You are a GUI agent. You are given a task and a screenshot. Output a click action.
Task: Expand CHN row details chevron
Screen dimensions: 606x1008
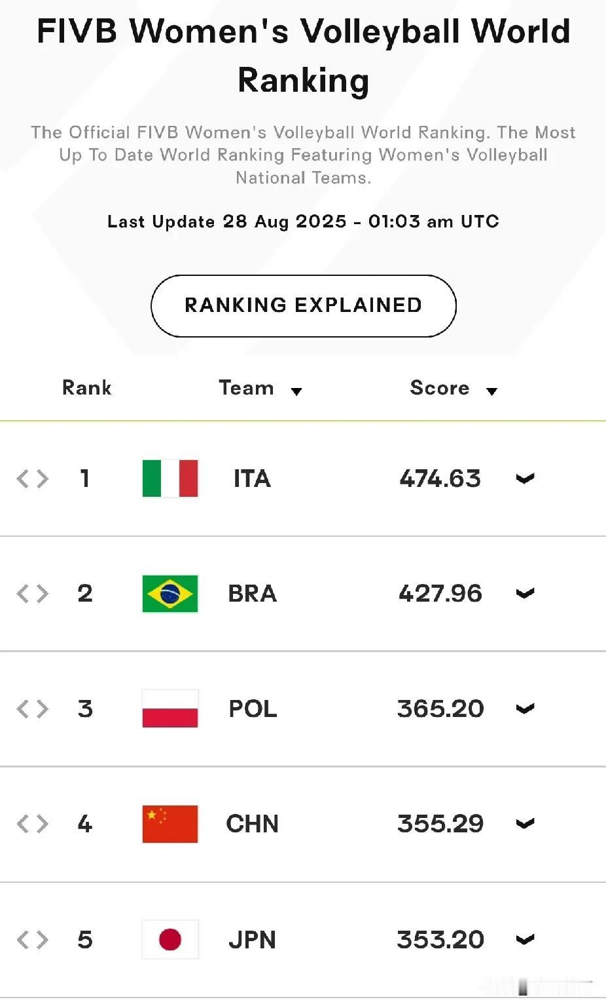coord(525,824)
